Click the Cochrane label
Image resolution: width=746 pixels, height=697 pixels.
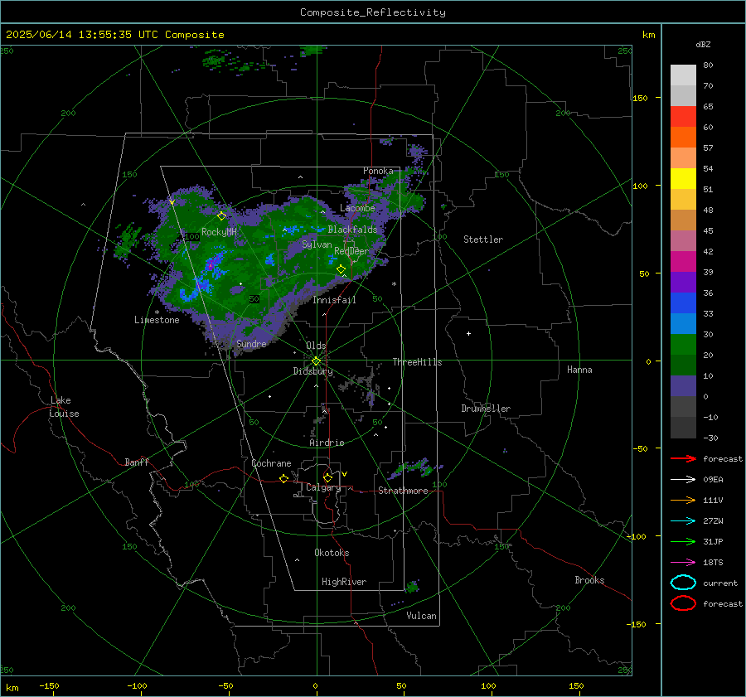point(271,463)
